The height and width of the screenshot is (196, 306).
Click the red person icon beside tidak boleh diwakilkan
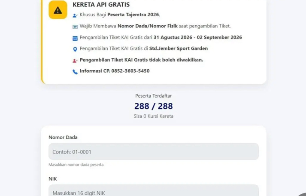point(75,61)
